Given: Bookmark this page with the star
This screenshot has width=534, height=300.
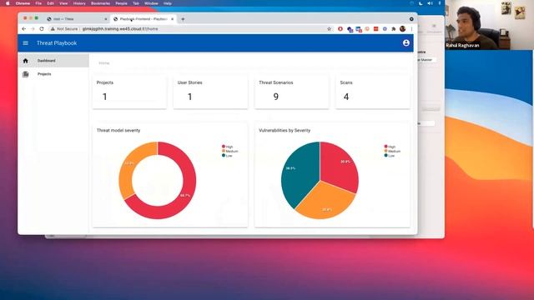Looking at the screenshot, I should (x=329, y=29).
